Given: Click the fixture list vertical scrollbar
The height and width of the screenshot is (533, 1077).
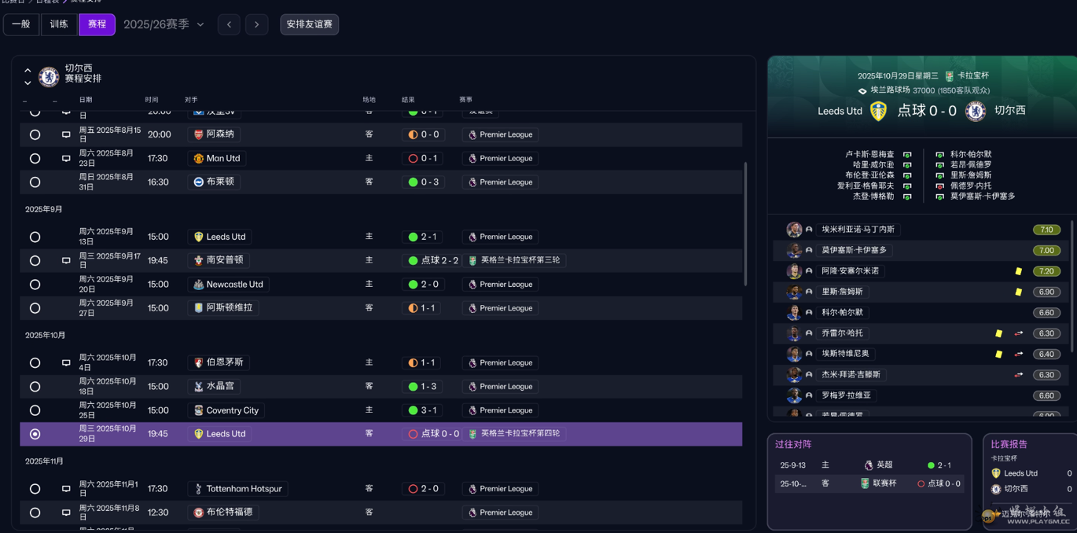Looking at the screenshot, I should pyautogui.click(x=745, y=224).
